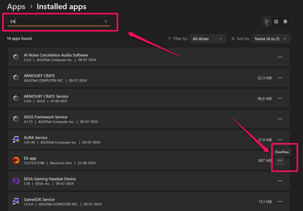The height and width of the screenshot is (211, 303).
Task: Open more options for GameSDK Service
Action: [280, 202]
